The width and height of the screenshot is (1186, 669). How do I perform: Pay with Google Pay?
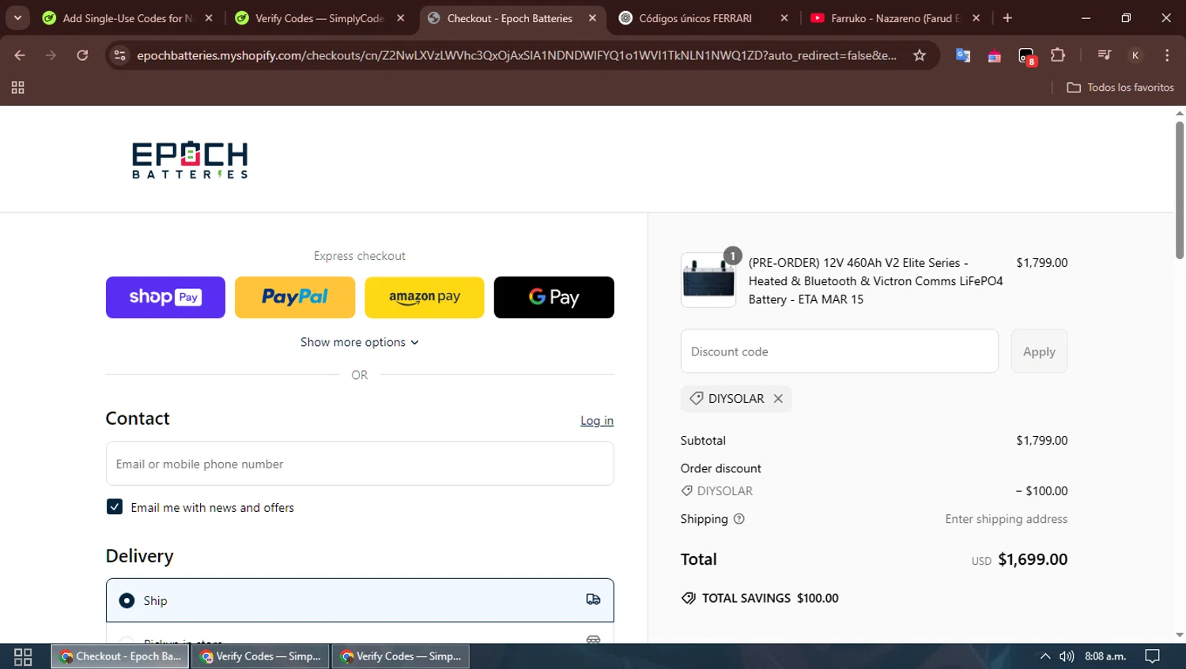(x=554, y=297)
